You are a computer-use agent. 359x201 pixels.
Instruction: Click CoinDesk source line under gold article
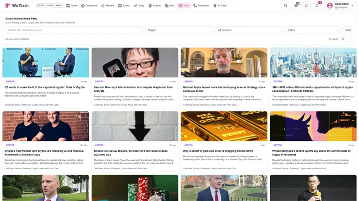tap(210, 168)
